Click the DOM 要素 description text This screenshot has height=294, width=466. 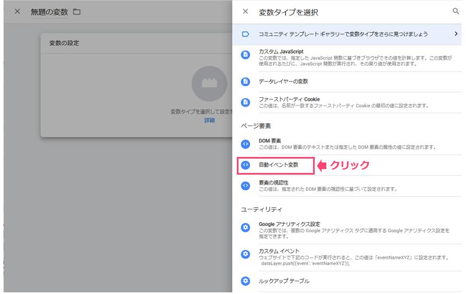pyautogui.click(x=348, y=148)
